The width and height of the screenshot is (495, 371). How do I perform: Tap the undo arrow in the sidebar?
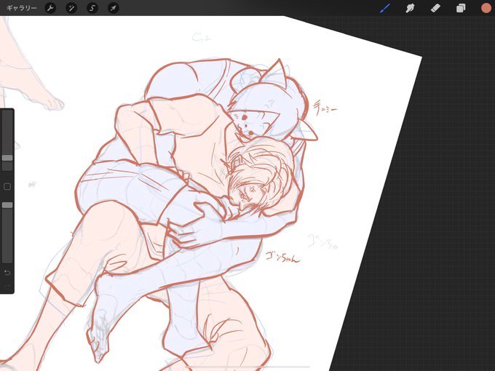pyautogui.click(x=7, y=272)
